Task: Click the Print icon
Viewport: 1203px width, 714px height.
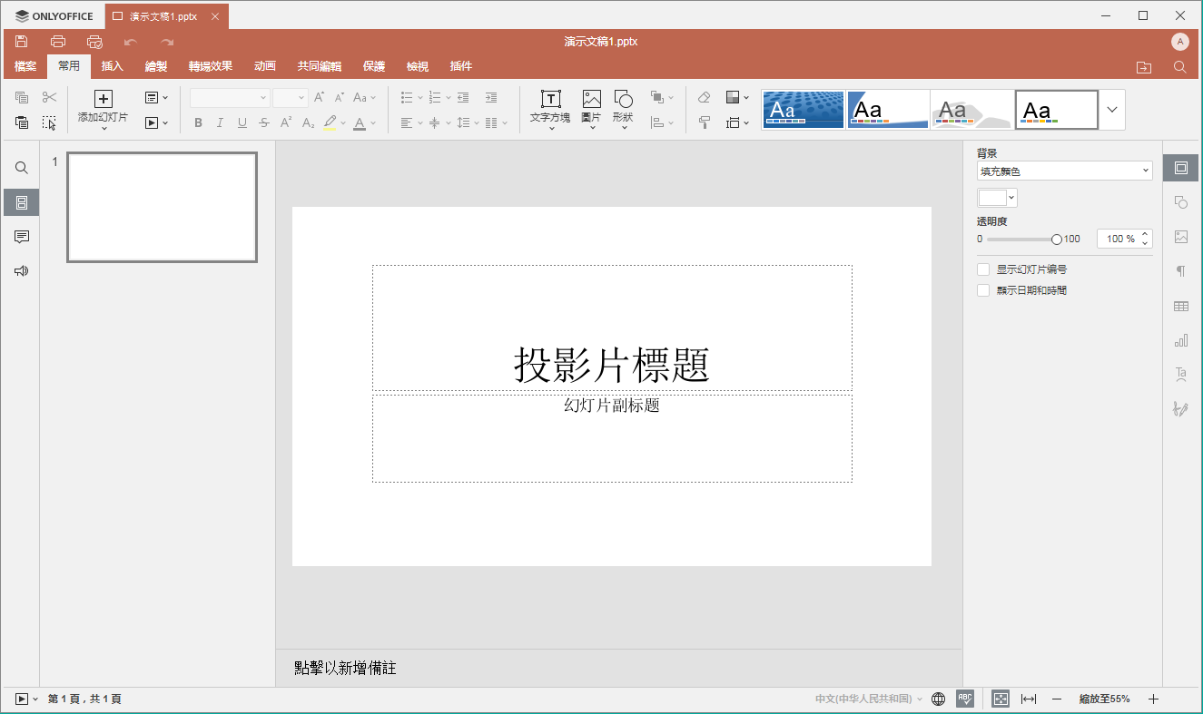Action: click(58, 42)
